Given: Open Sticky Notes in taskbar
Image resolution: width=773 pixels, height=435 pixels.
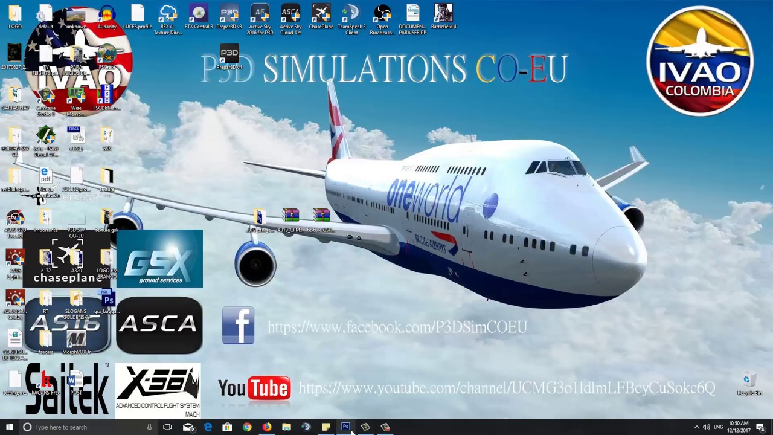Looking at the screenshot, I should pyautogui.click(x=326, y=427).
